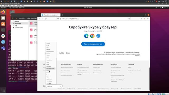Click the Google Chrome browser icon
169x95 pixels.
[x=92, y=36]
